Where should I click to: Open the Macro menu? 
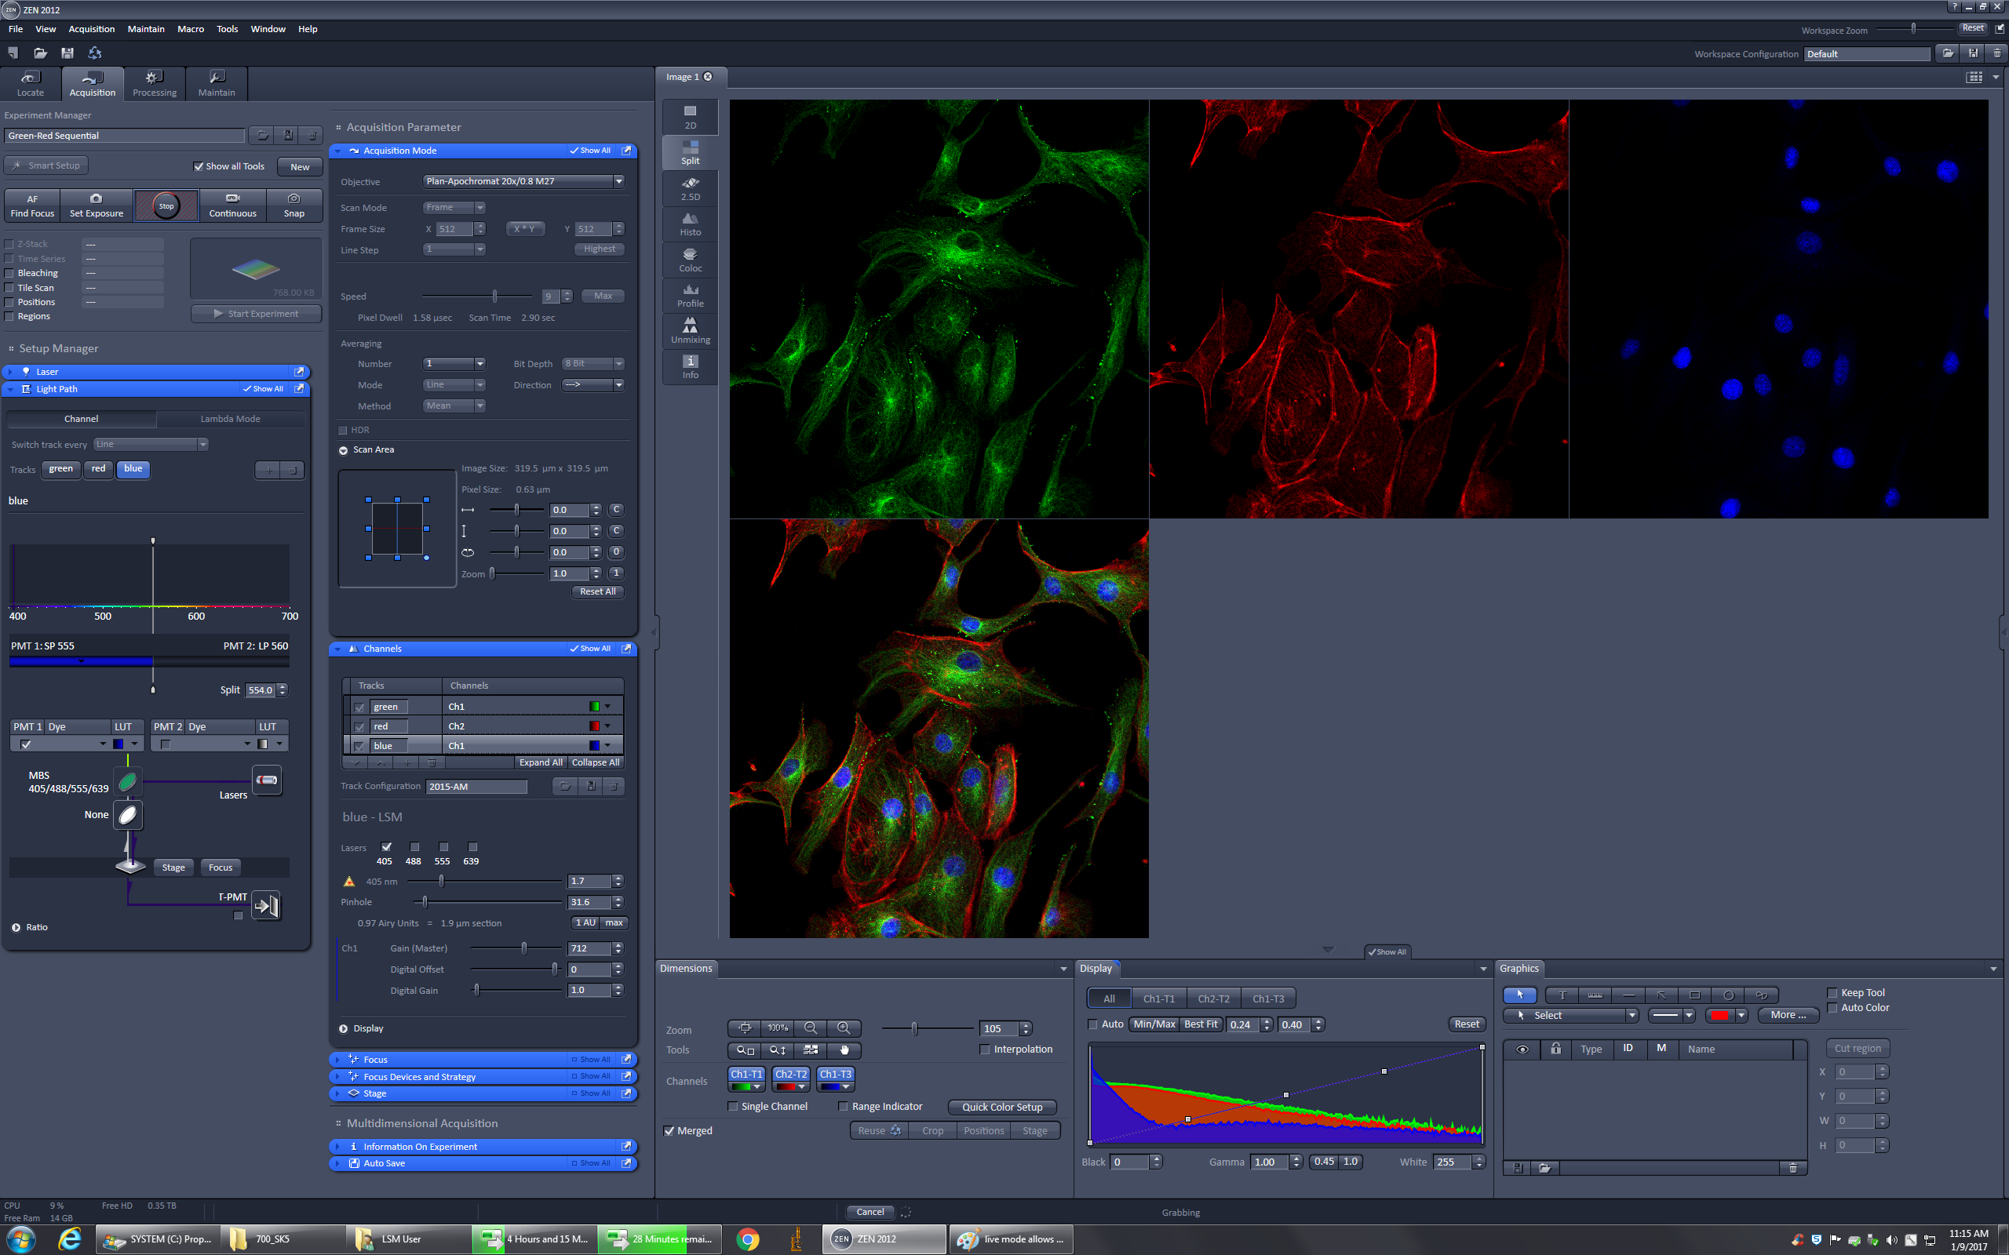(190, 29)
